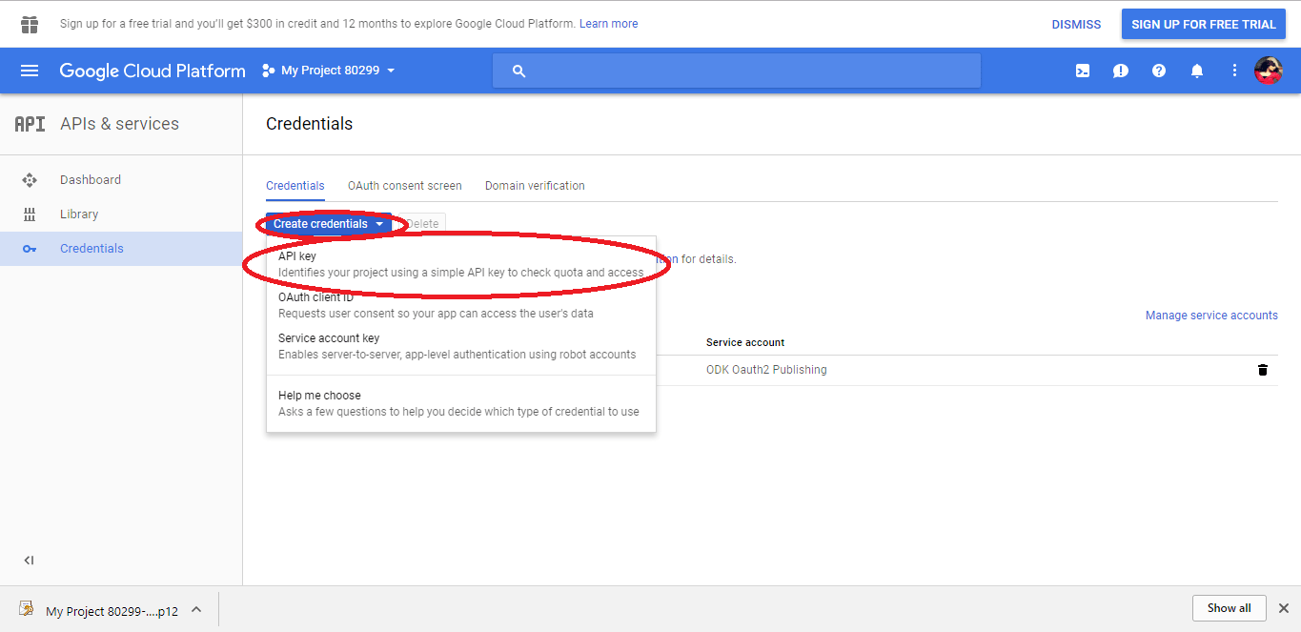Collapse the sidebar with the arrow icon
Screen dimensions: 1301x632
tap(29, 561)
